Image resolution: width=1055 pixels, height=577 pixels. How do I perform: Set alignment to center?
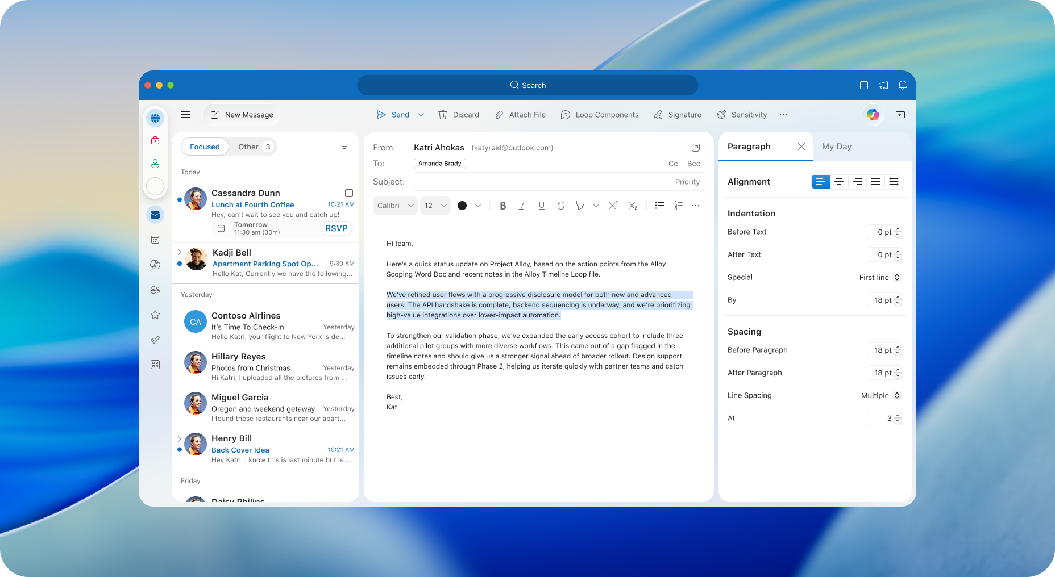839,182
